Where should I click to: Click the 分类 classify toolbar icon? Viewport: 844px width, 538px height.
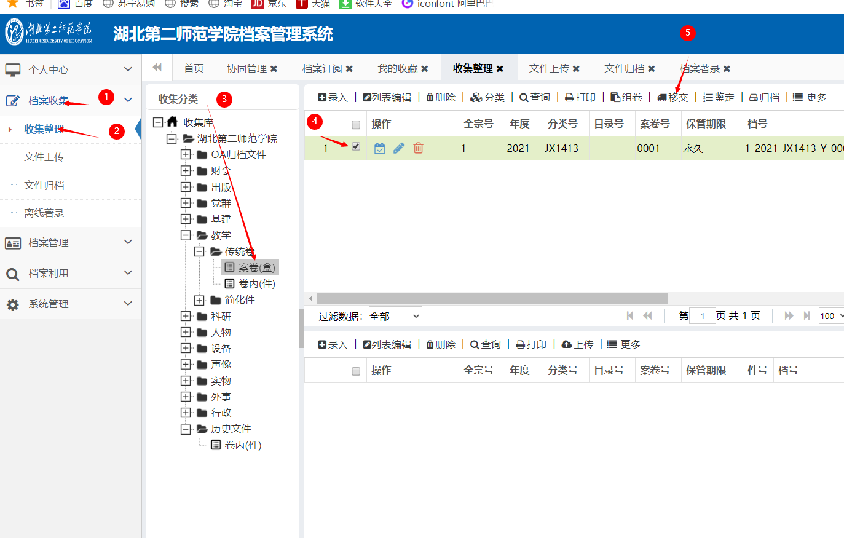(476, 98)
